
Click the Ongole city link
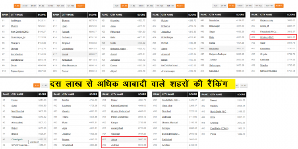pos(263,54)
